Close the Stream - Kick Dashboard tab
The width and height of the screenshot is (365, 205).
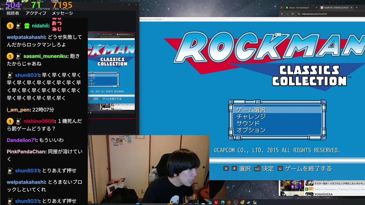[x=316, y=8]
